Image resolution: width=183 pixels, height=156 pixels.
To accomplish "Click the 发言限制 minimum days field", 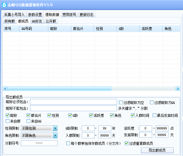I will pyautogui.click(x=146, y=135).
